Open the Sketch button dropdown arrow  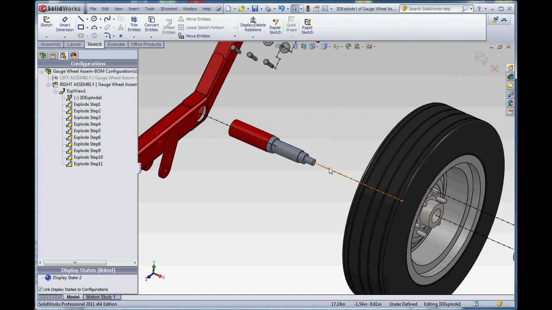tap(46, 37)
